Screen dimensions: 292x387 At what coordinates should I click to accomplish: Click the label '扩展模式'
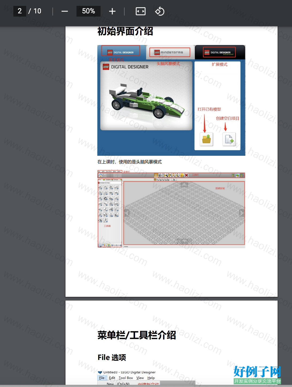tap(220, 64)
